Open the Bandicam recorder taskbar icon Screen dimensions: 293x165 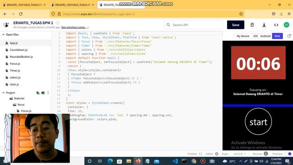point(203,161)
